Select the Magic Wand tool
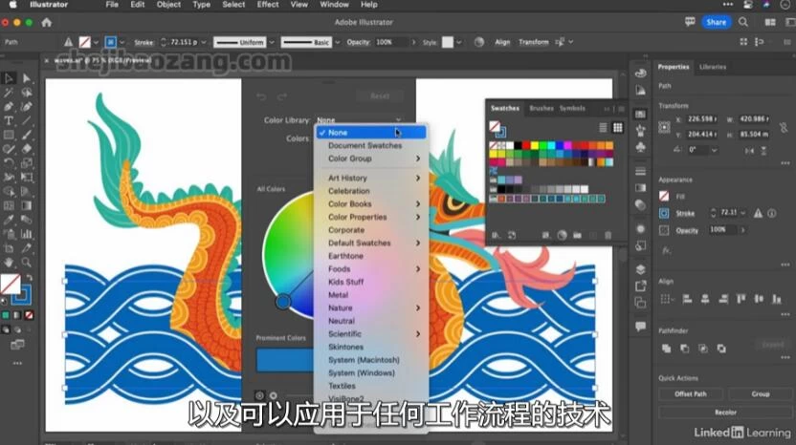This screenshot has height=445, width=796. point(9,93)
